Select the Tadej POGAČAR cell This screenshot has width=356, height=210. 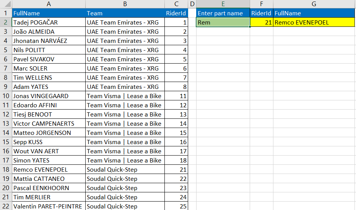tap(49, 22)
